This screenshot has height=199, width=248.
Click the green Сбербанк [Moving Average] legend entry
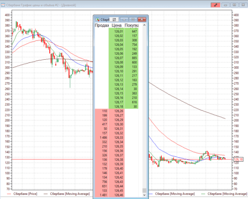tap(224, 194)
